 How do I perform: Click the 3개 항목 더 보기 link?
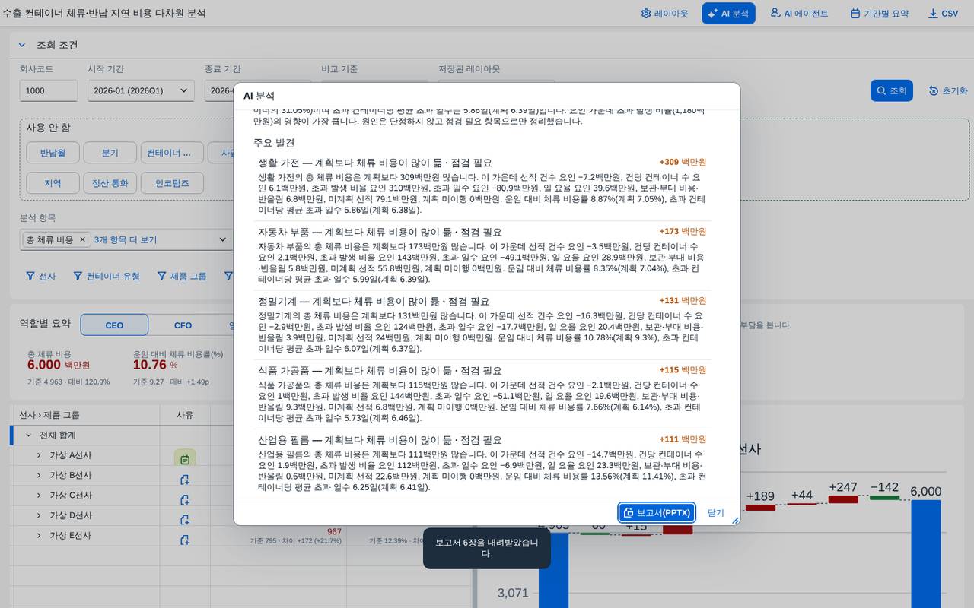click(x=126, y=239)
